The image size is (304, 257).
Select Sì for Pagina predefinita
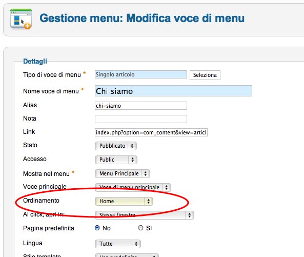point(141,228)
